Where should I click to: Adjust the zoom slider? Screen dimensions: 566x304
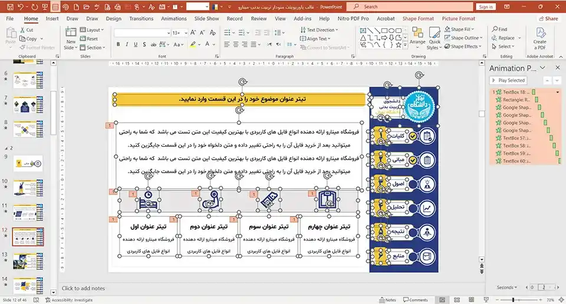coord(513,300)
